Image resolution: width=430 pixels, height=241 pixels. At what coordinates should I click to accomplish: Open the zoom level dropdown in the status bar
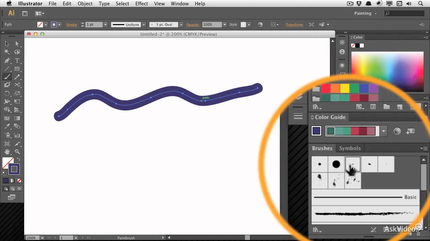tap(42, 238)
